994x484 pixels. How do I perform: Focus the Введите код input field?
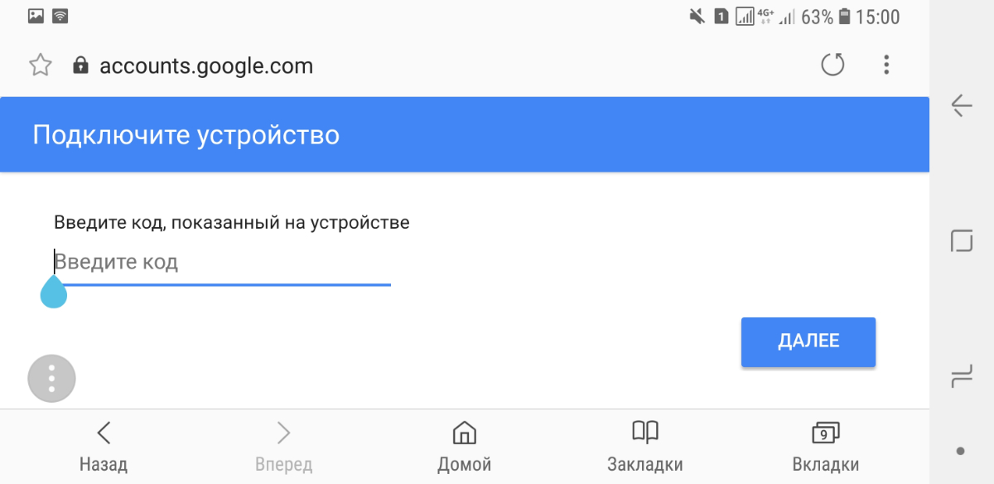coord(222,264)
